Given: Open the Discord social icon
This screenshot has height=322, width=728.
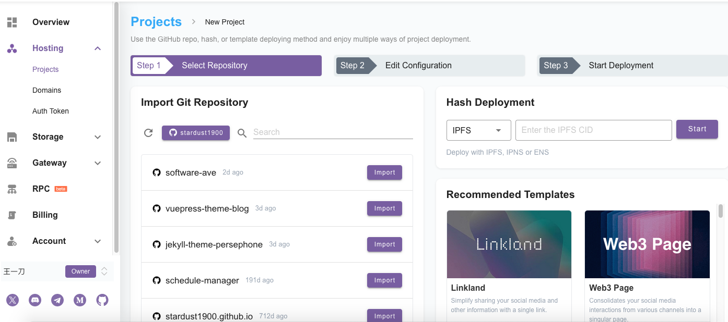Looking at the screenshot, I should point(35,300).
